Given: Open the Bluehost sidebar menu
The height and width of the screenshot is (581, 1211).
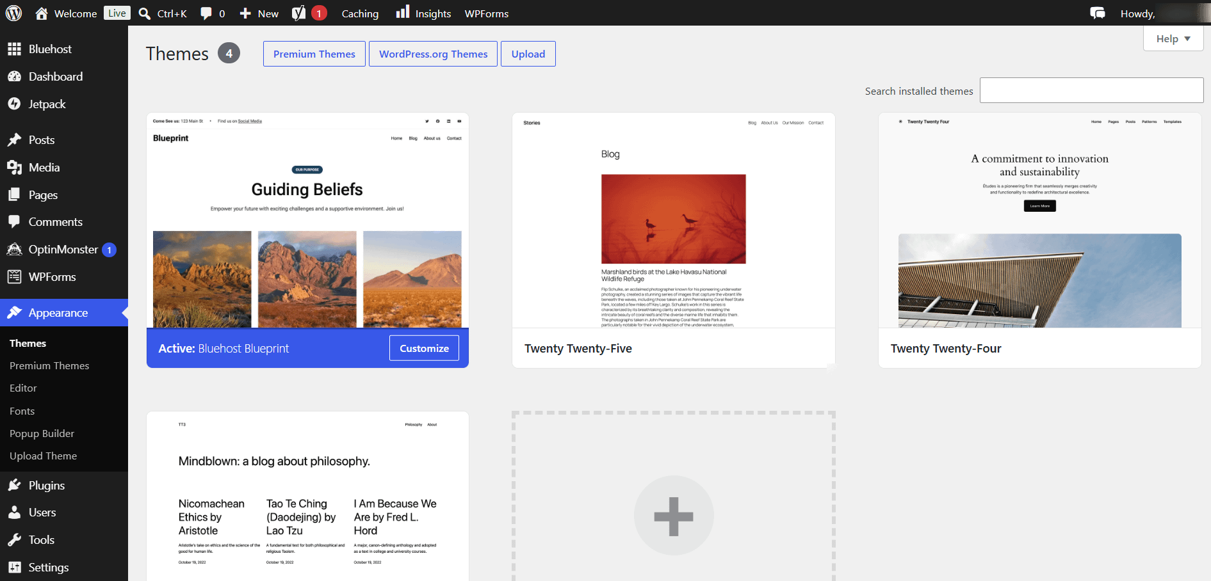Looking at the screenshot, I should (50, 49).
